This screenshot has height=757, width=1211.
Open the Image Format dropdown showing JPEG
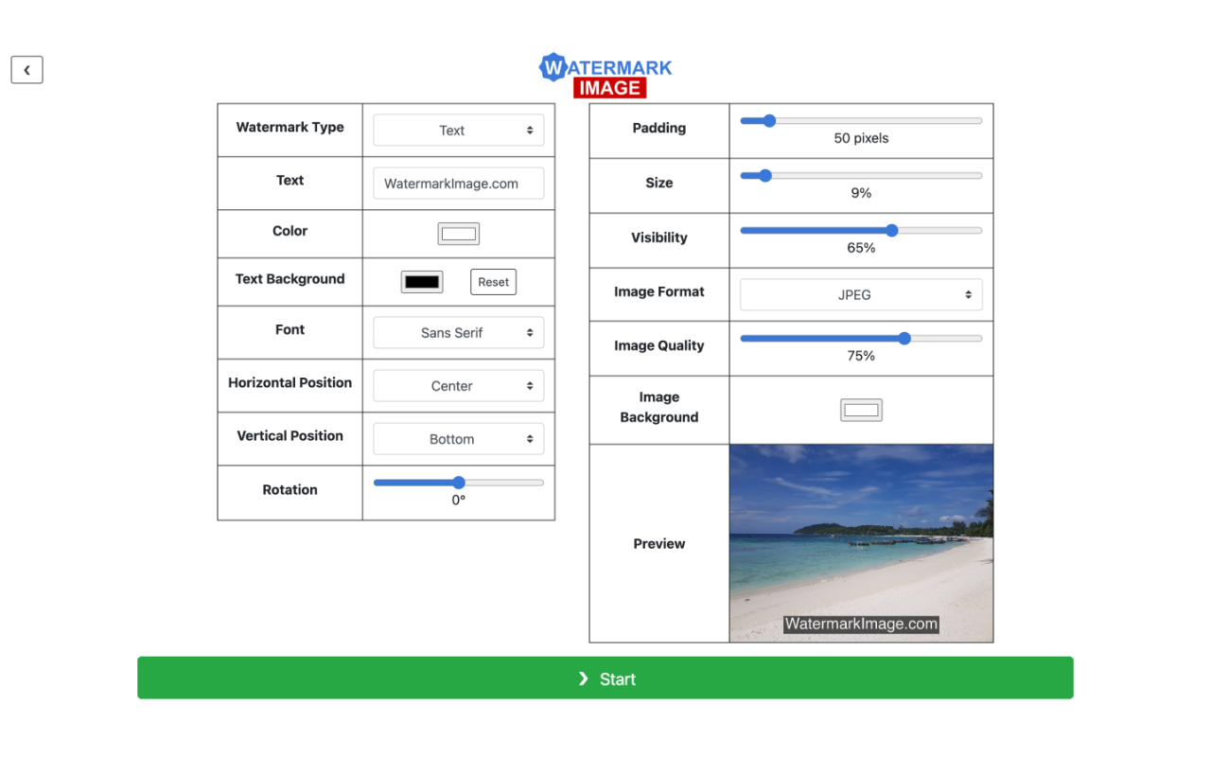pyautogui.click(x=861, y=295)
